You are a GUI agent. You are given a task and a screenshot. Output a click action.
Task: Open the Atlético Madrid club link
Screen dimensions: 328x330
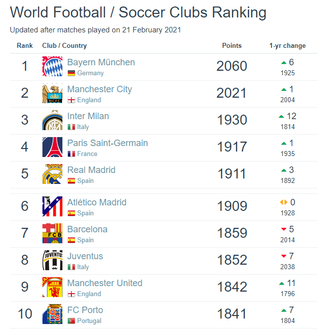click(x=96, y=202)
